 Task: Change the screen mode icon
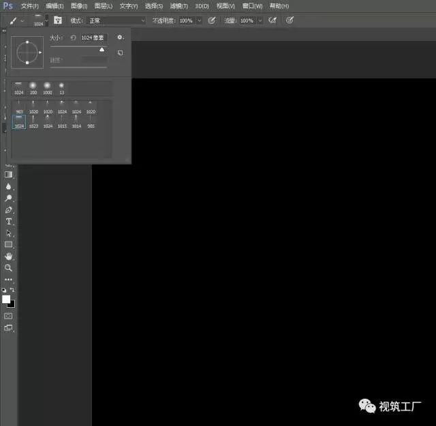(x=8, y=328)
